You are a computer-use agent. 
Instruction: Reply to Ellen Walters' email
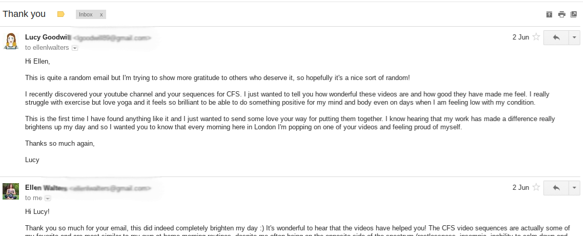(x=556, y=188)
